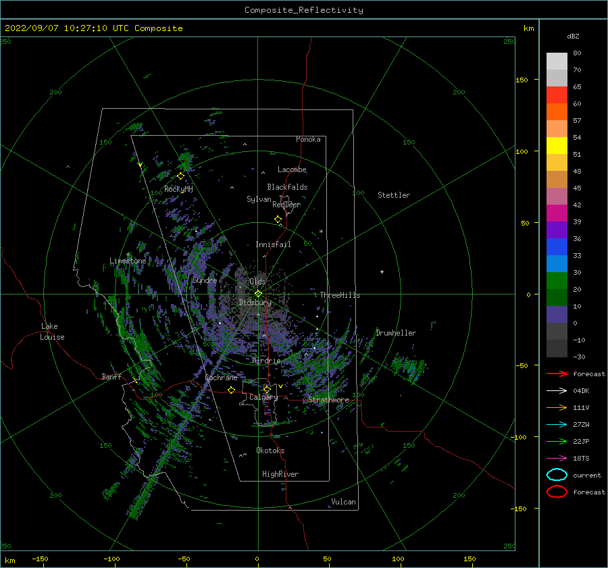Screen dimensions: 608x568
Task: Click the Lacombe city label
Action: pos(292,170)
